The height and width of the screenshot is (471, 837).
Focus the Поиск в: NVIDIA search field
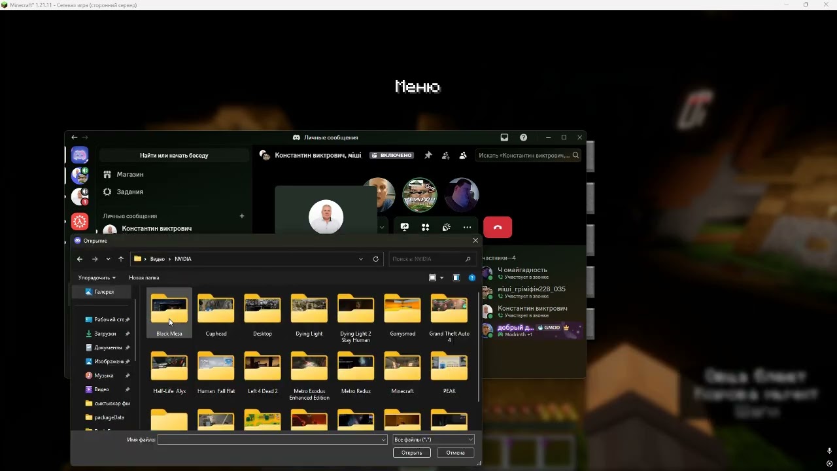point(431,259)
